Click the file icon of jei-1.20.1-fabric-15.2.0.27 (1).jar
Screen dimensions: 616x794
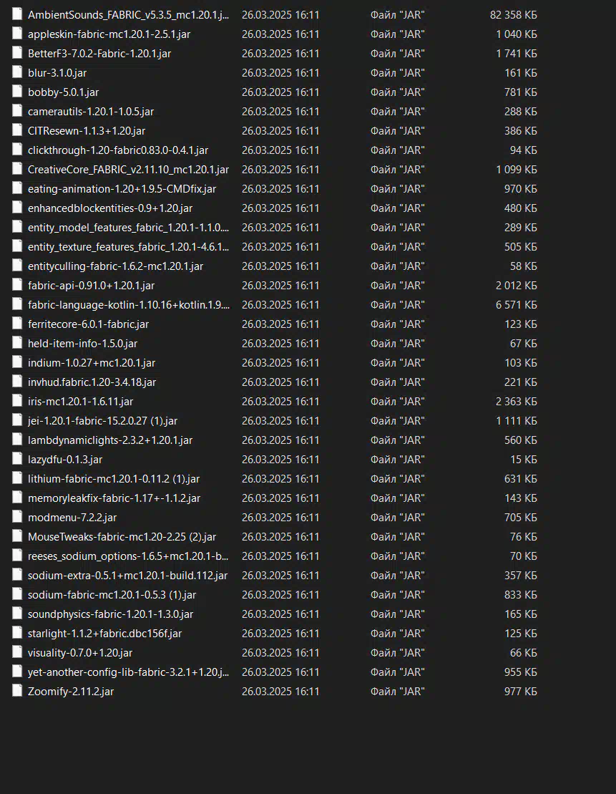click(17, 420)
